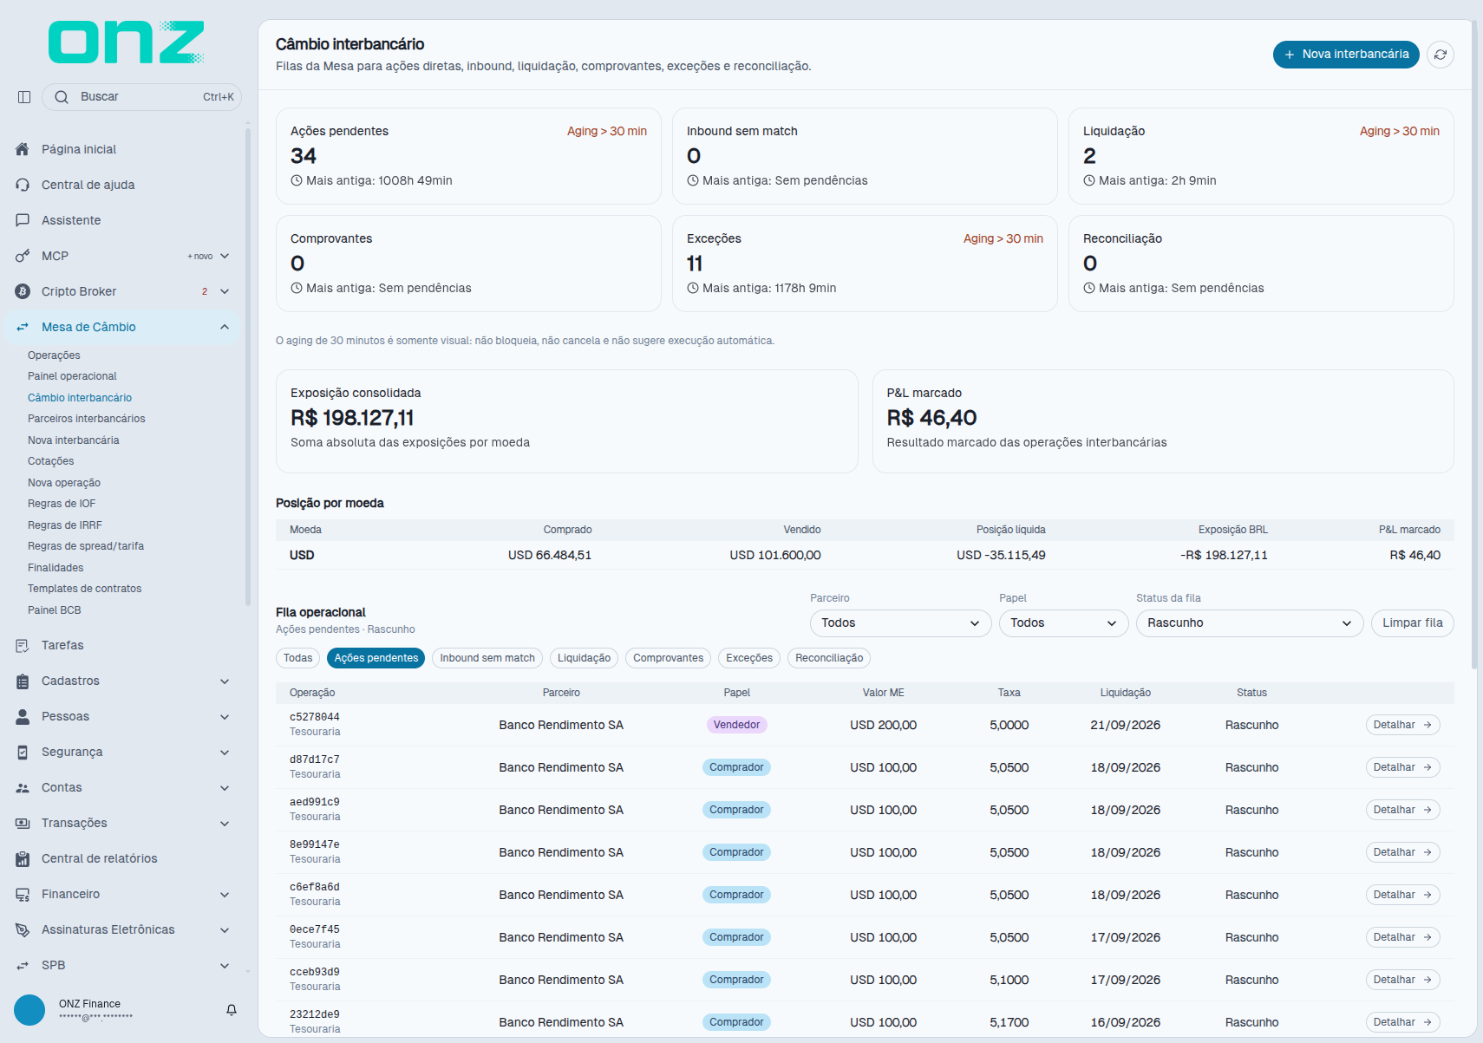
Task: Expand the Pessoas chevron
Action: point(225,716)
